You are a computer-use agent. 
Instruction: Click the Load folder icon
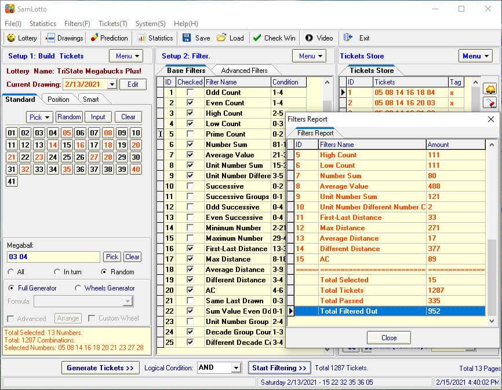click(x=221, y=38)
